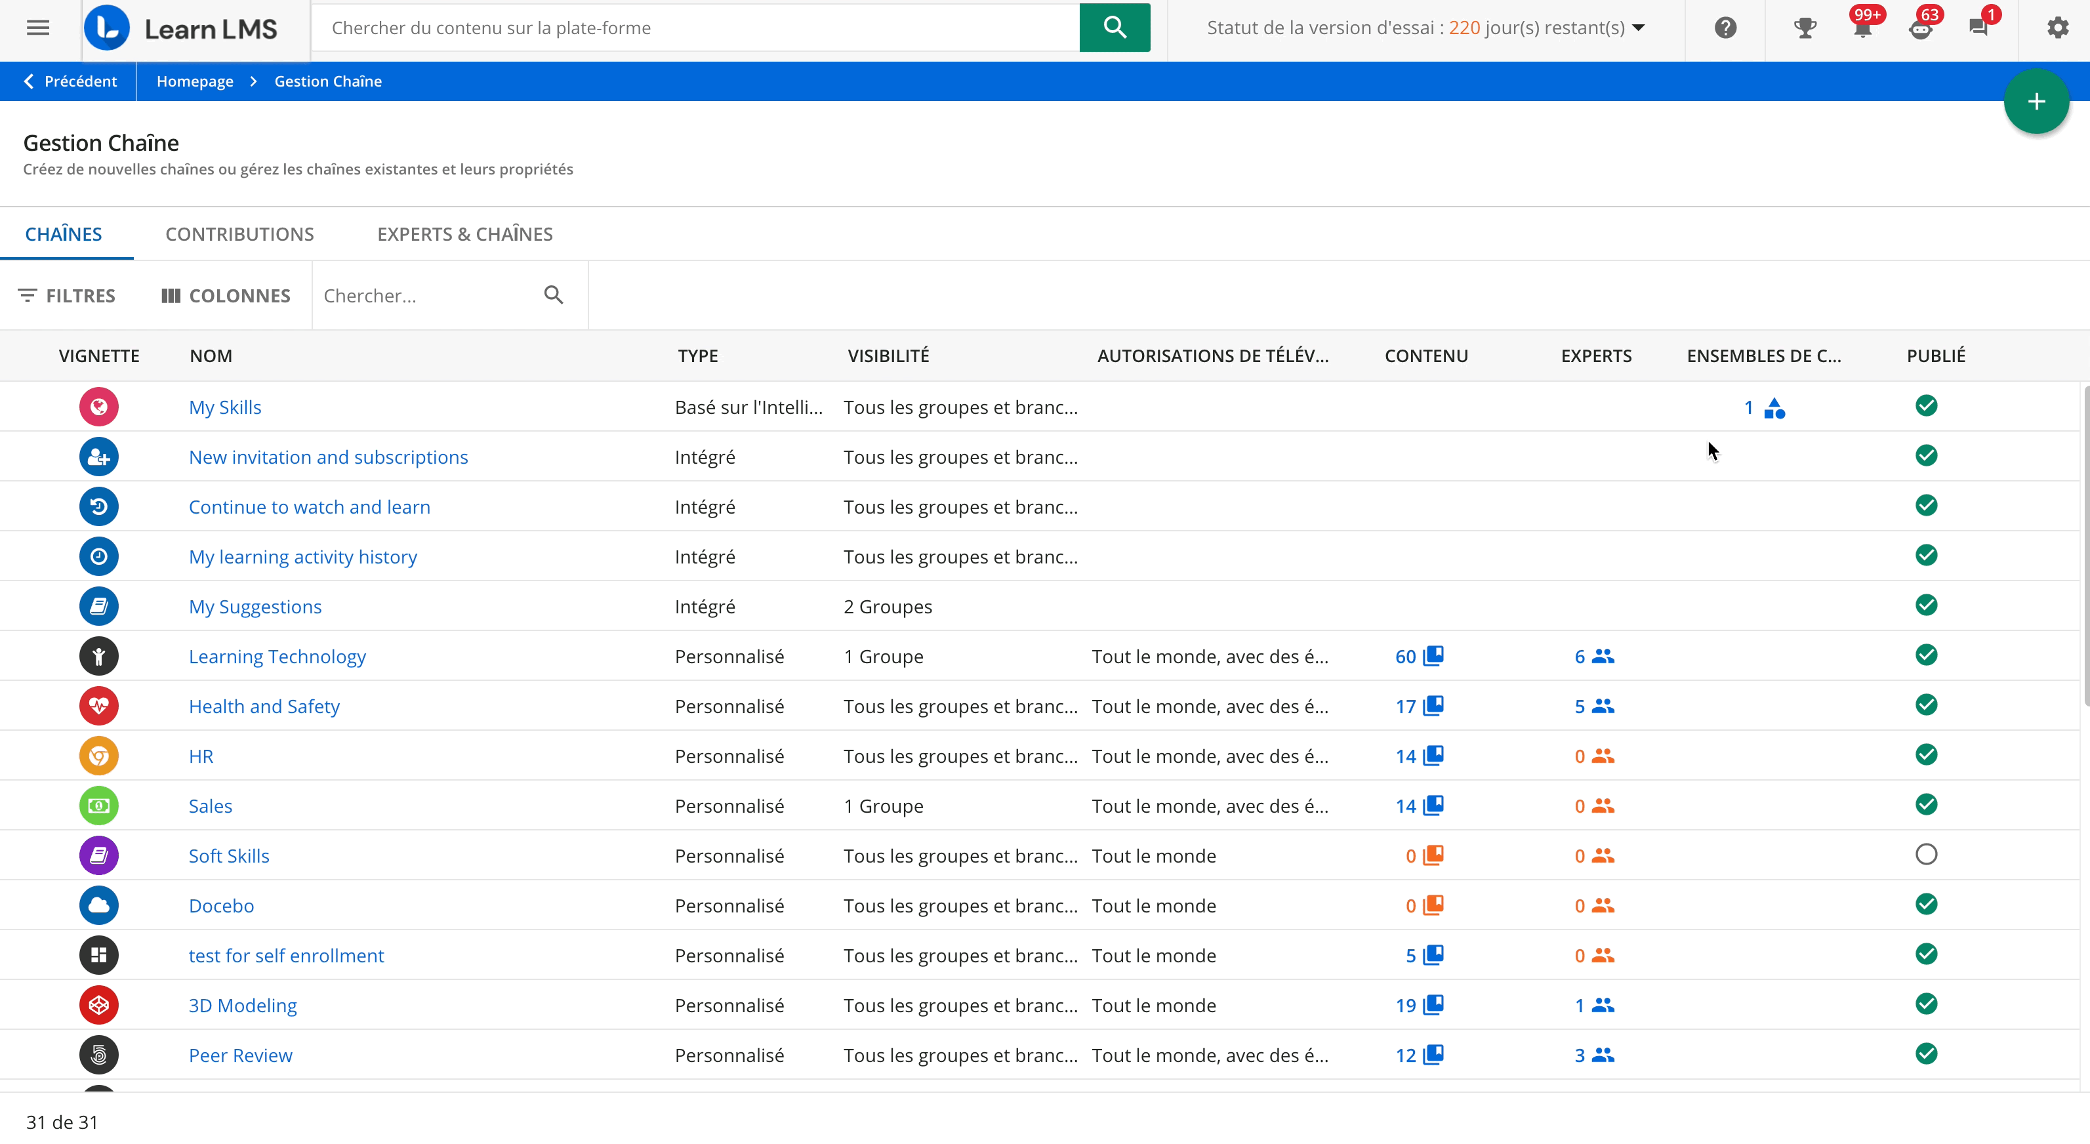
Task: Expand the trial status dropdown
Action: [1638, 28]
